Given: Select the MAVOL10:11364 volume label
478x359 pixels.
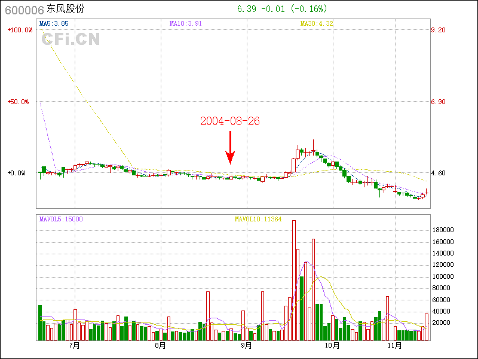Looking at the screenshot, I should point(258,219).
